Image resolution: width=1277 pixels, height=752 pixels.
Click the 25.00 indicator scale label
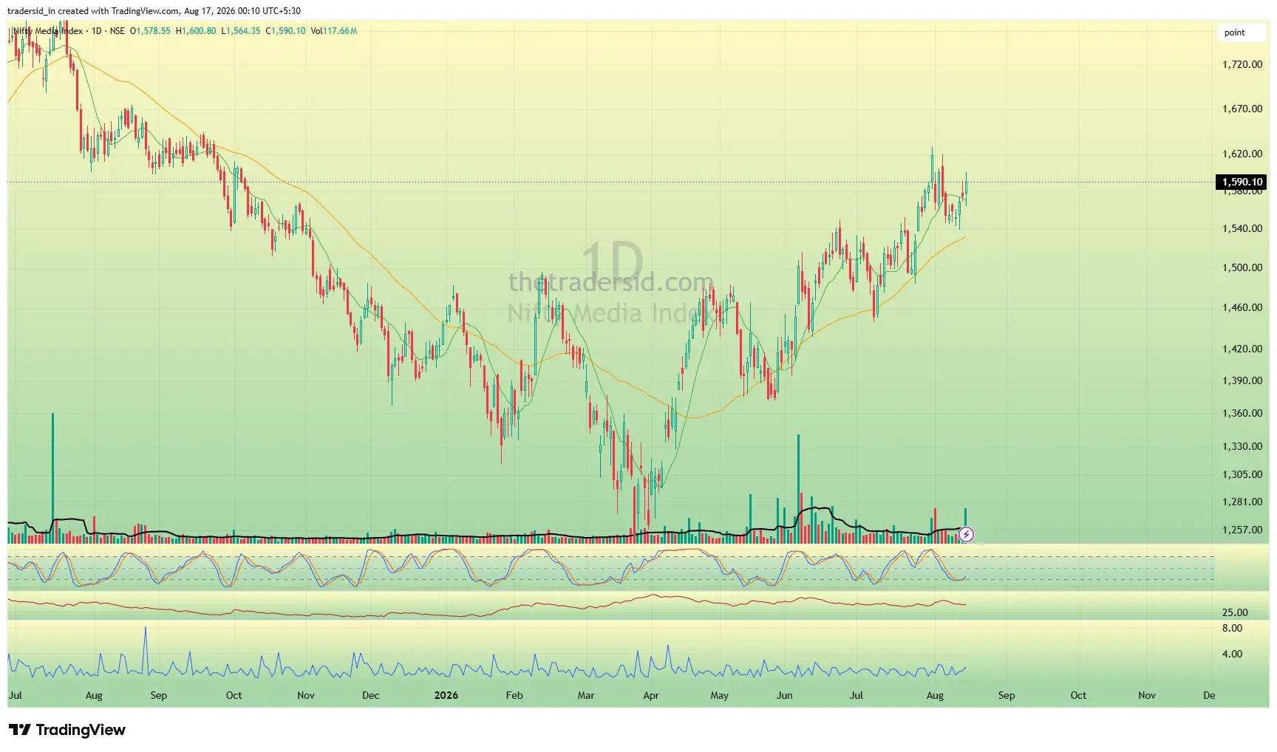coord(1235,612)
